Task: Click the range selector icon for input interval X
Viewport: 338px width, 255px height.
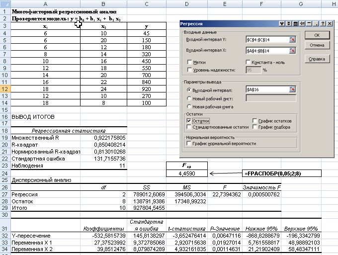Action: [x=292, y=51]
